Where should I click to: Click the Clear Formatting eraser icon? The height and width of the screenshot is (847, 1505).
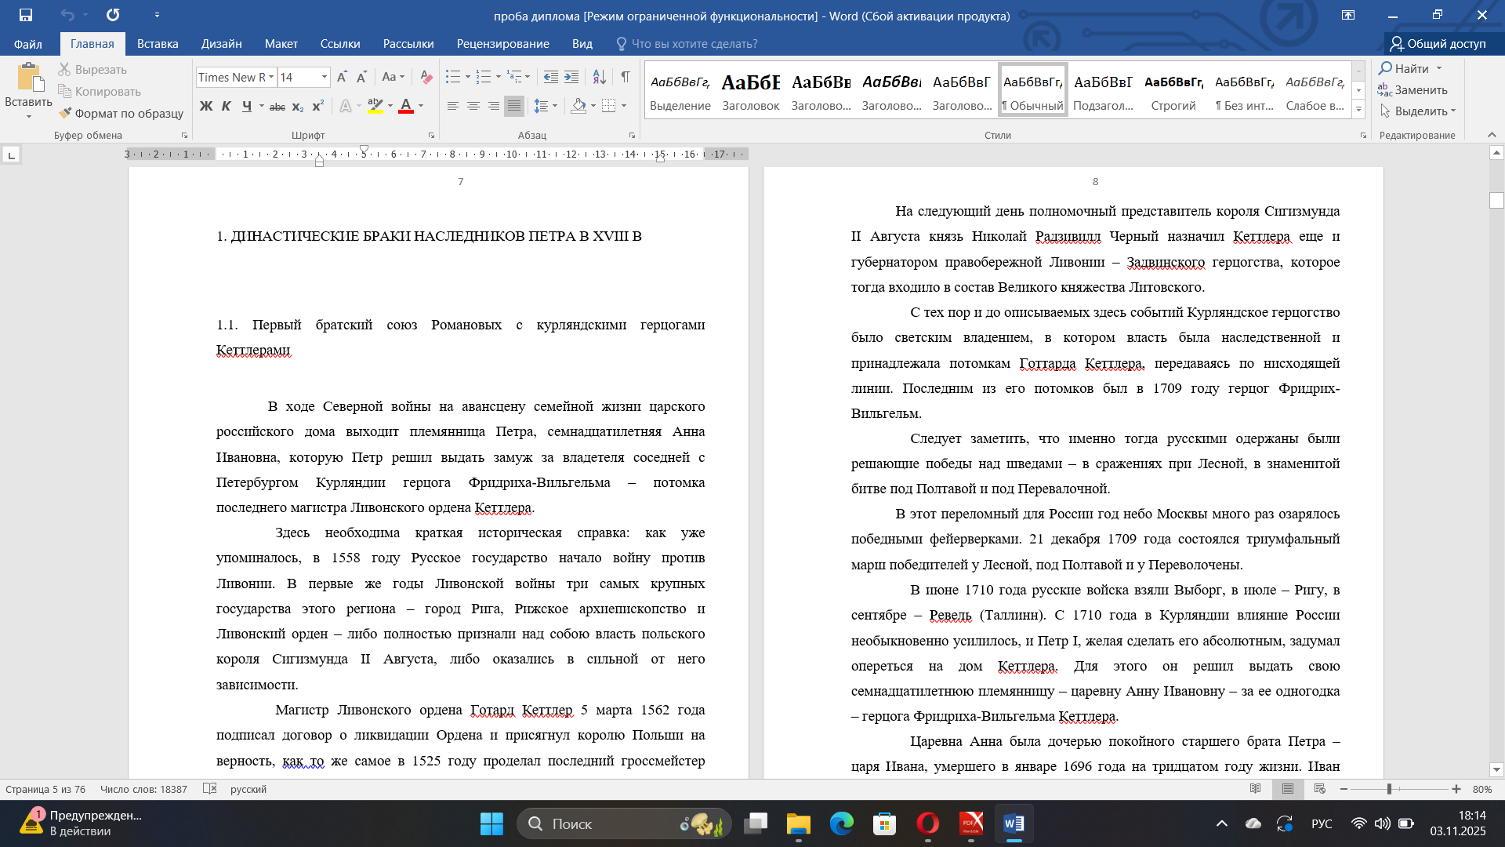(x=426, y=77)
